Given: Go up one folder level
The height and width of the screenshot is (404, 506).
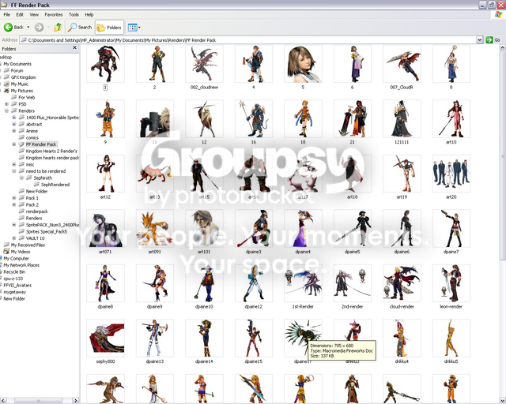Looking at the screenshot, I should click(x=58, y=28).
